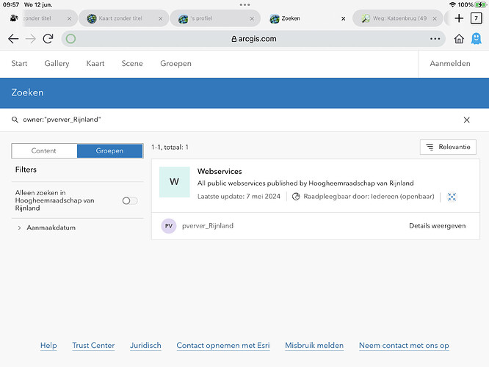Close the 'Kaart zonder titel' tab
Screen dimensions: 489x367
tap(160, 18)
